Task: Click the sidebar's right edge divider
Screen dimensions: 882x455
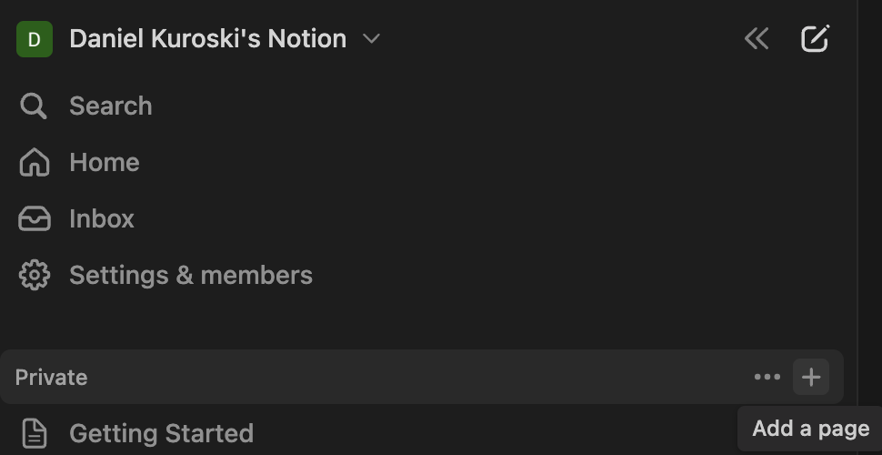Action: (857, 227)
